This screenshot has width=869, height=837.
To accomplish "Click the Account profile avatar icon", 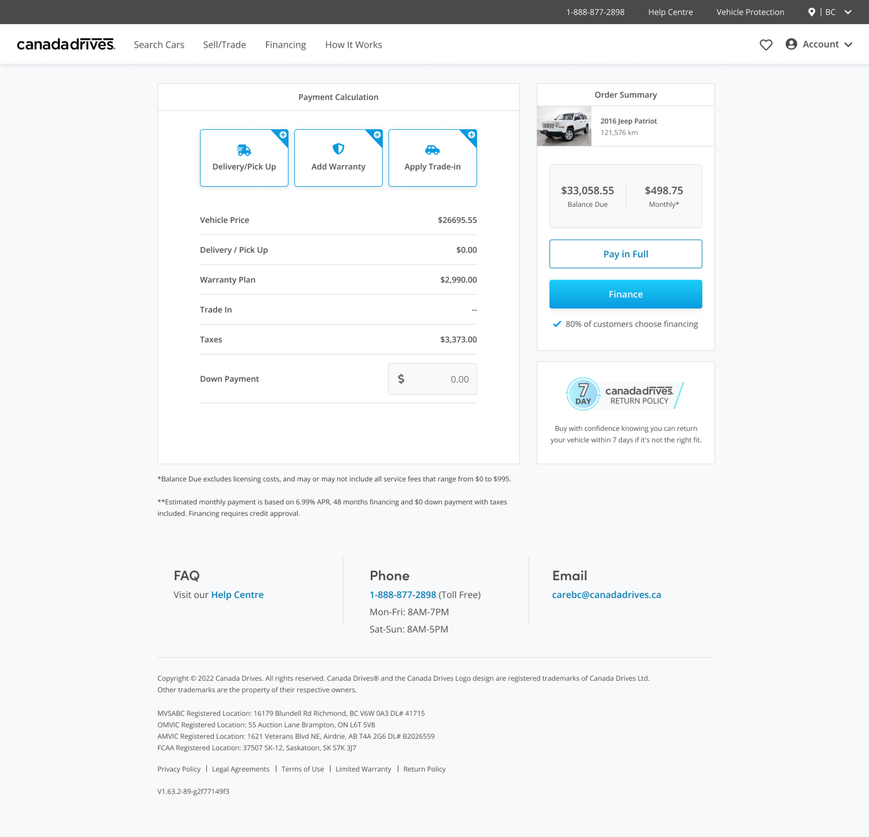I will pyautogui.click(x=791, y=44).
